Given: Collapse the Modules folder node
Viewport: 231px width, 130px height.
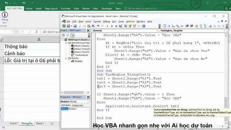Looking at the screenshot, I should click(66, 58).
